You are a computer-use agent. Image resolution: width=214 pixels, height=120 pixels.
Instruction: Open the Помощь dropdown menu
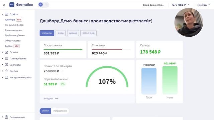coord(204,5)
